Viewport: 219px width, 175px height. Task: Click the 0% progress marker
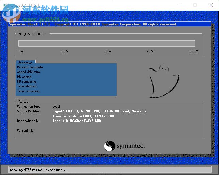21,51
